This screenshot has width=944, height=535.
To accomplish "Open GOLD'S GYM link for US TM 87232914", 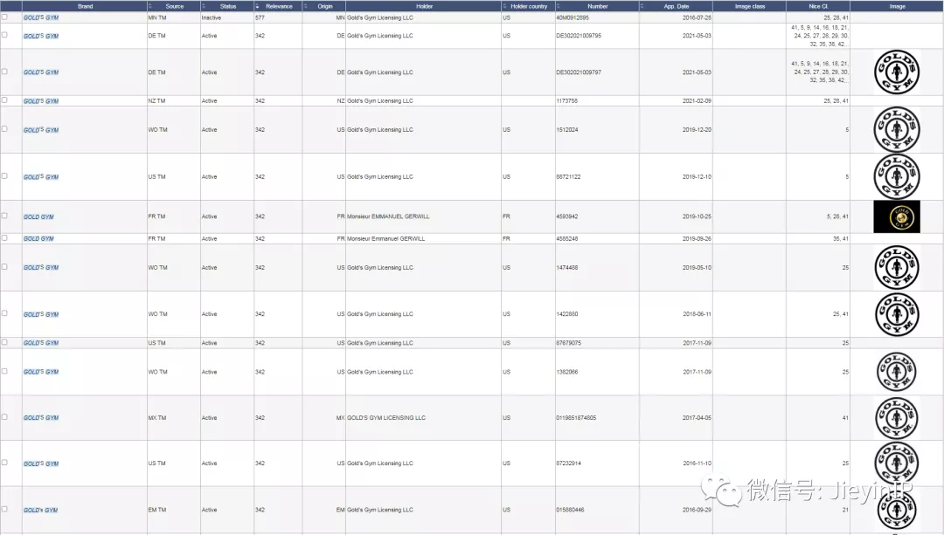I will (41, 464).
